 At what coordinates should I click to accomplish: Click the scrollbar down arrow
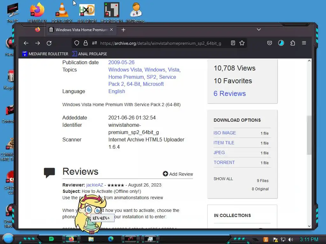309,226
